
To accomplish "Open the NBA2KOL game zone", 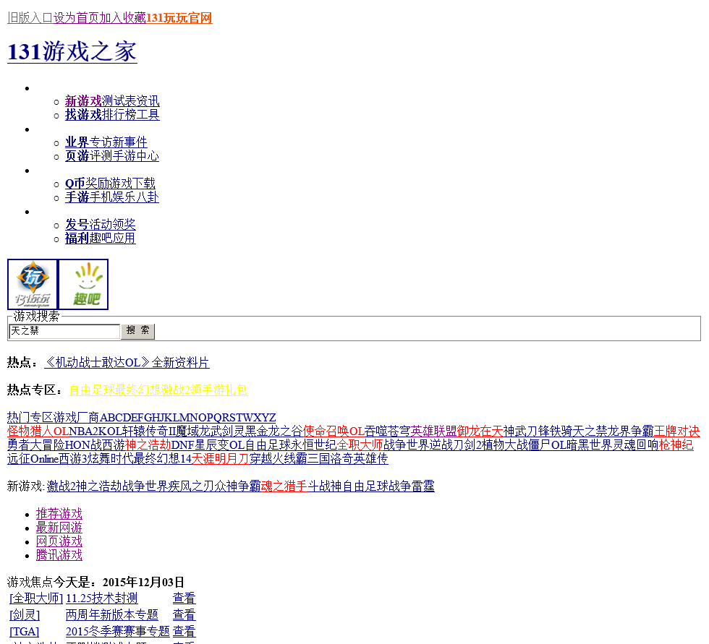I will click(x=95, y=432).
